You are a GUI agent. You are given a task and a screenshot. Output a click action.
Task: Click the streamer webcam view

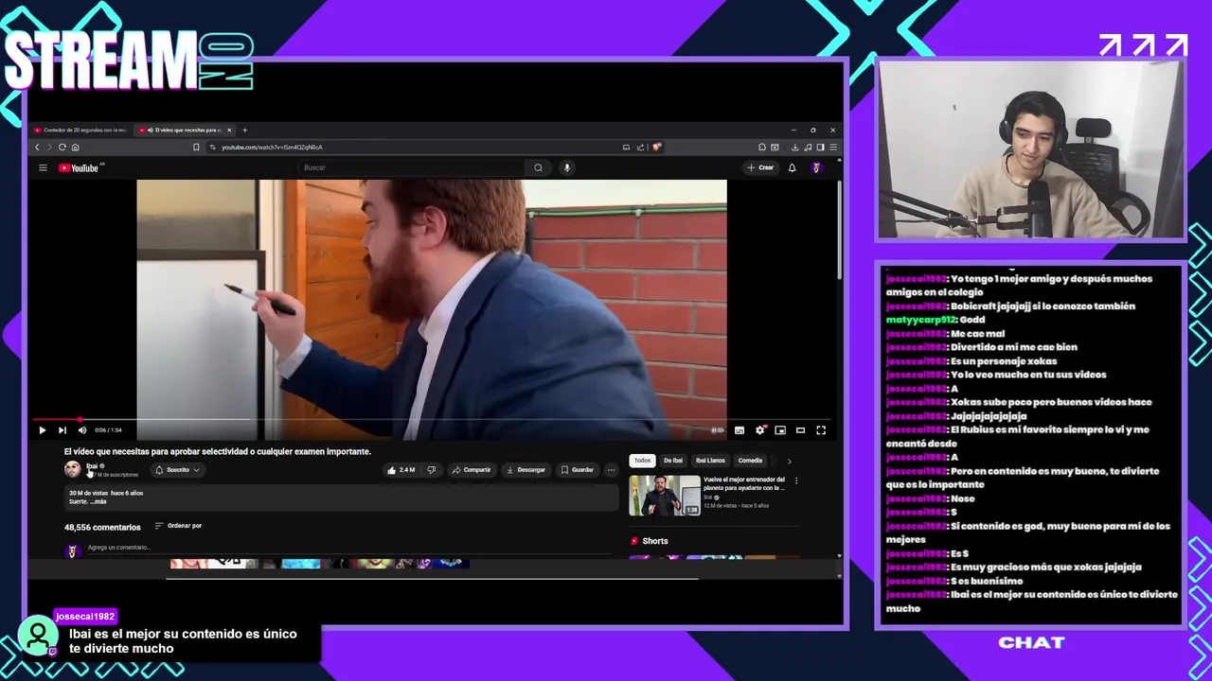(1030, 149)
